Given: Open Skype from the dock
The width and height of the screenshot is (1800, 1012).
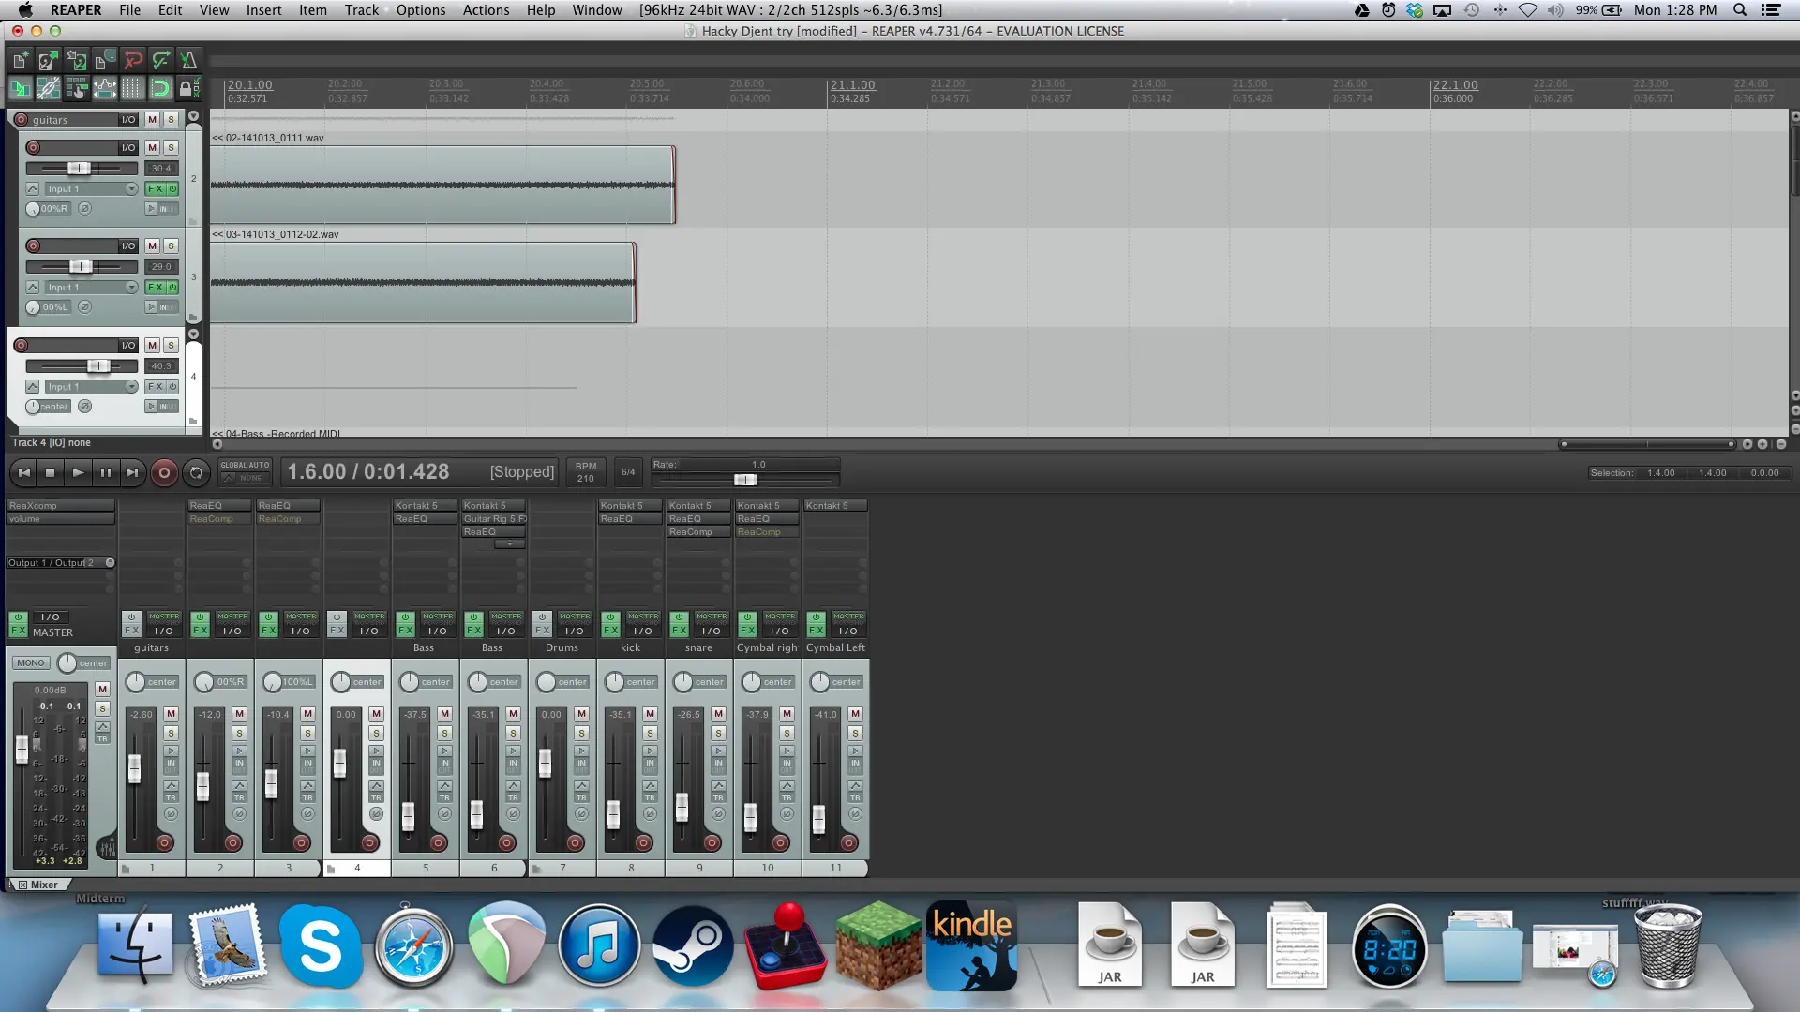Looking at the screenshot, I should [x=320, y=947].
